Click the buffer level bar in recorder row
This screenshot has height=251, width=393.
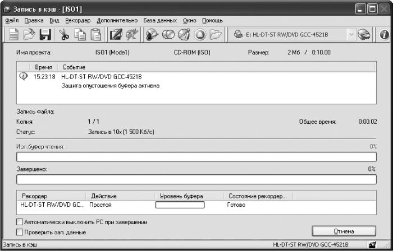coord(180,205)
